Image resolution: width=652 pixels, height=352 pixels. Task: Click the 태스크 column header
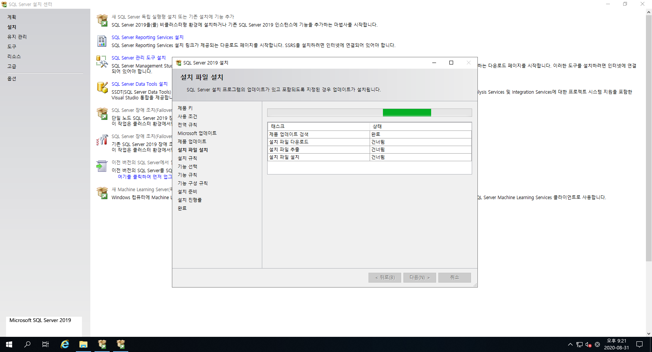click(x=319, y=126)
